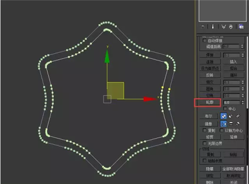Toggle 无限边界 checkbox

coord(205,143)
